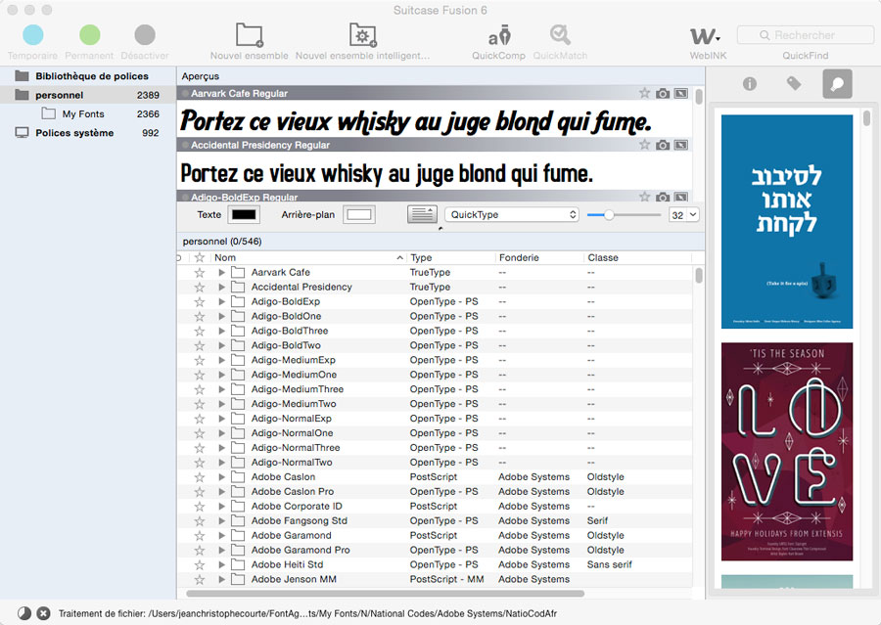Screen dimensions: 881x625
Task: Open the Hebrew blue poster thumbnail
Action: coord(787,221)
